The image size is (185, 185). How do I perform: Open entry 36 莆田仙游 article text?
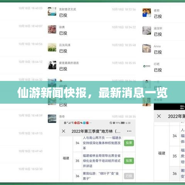101,176
